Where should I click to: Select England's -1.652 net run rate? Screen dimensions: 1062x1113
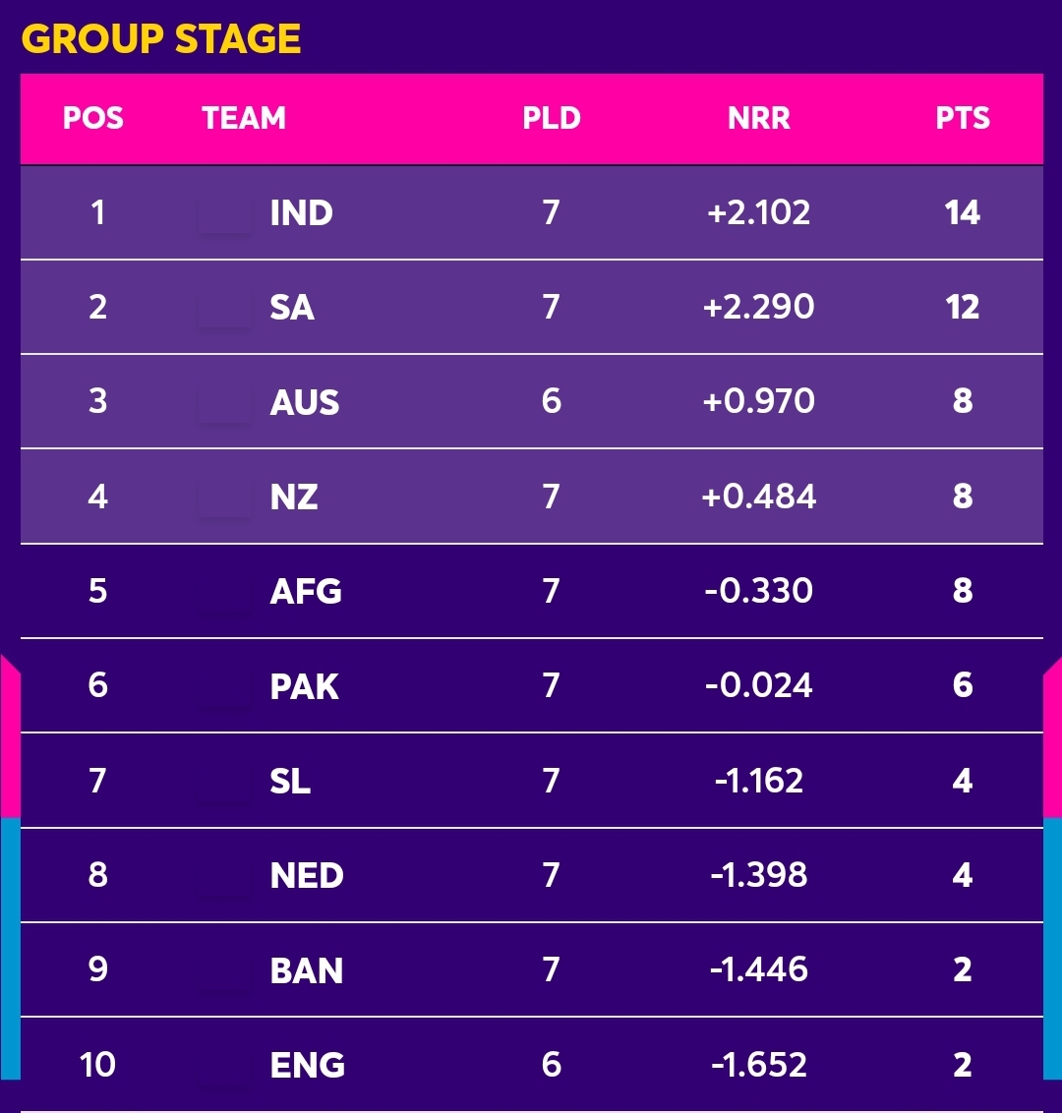pos(759,1064)
